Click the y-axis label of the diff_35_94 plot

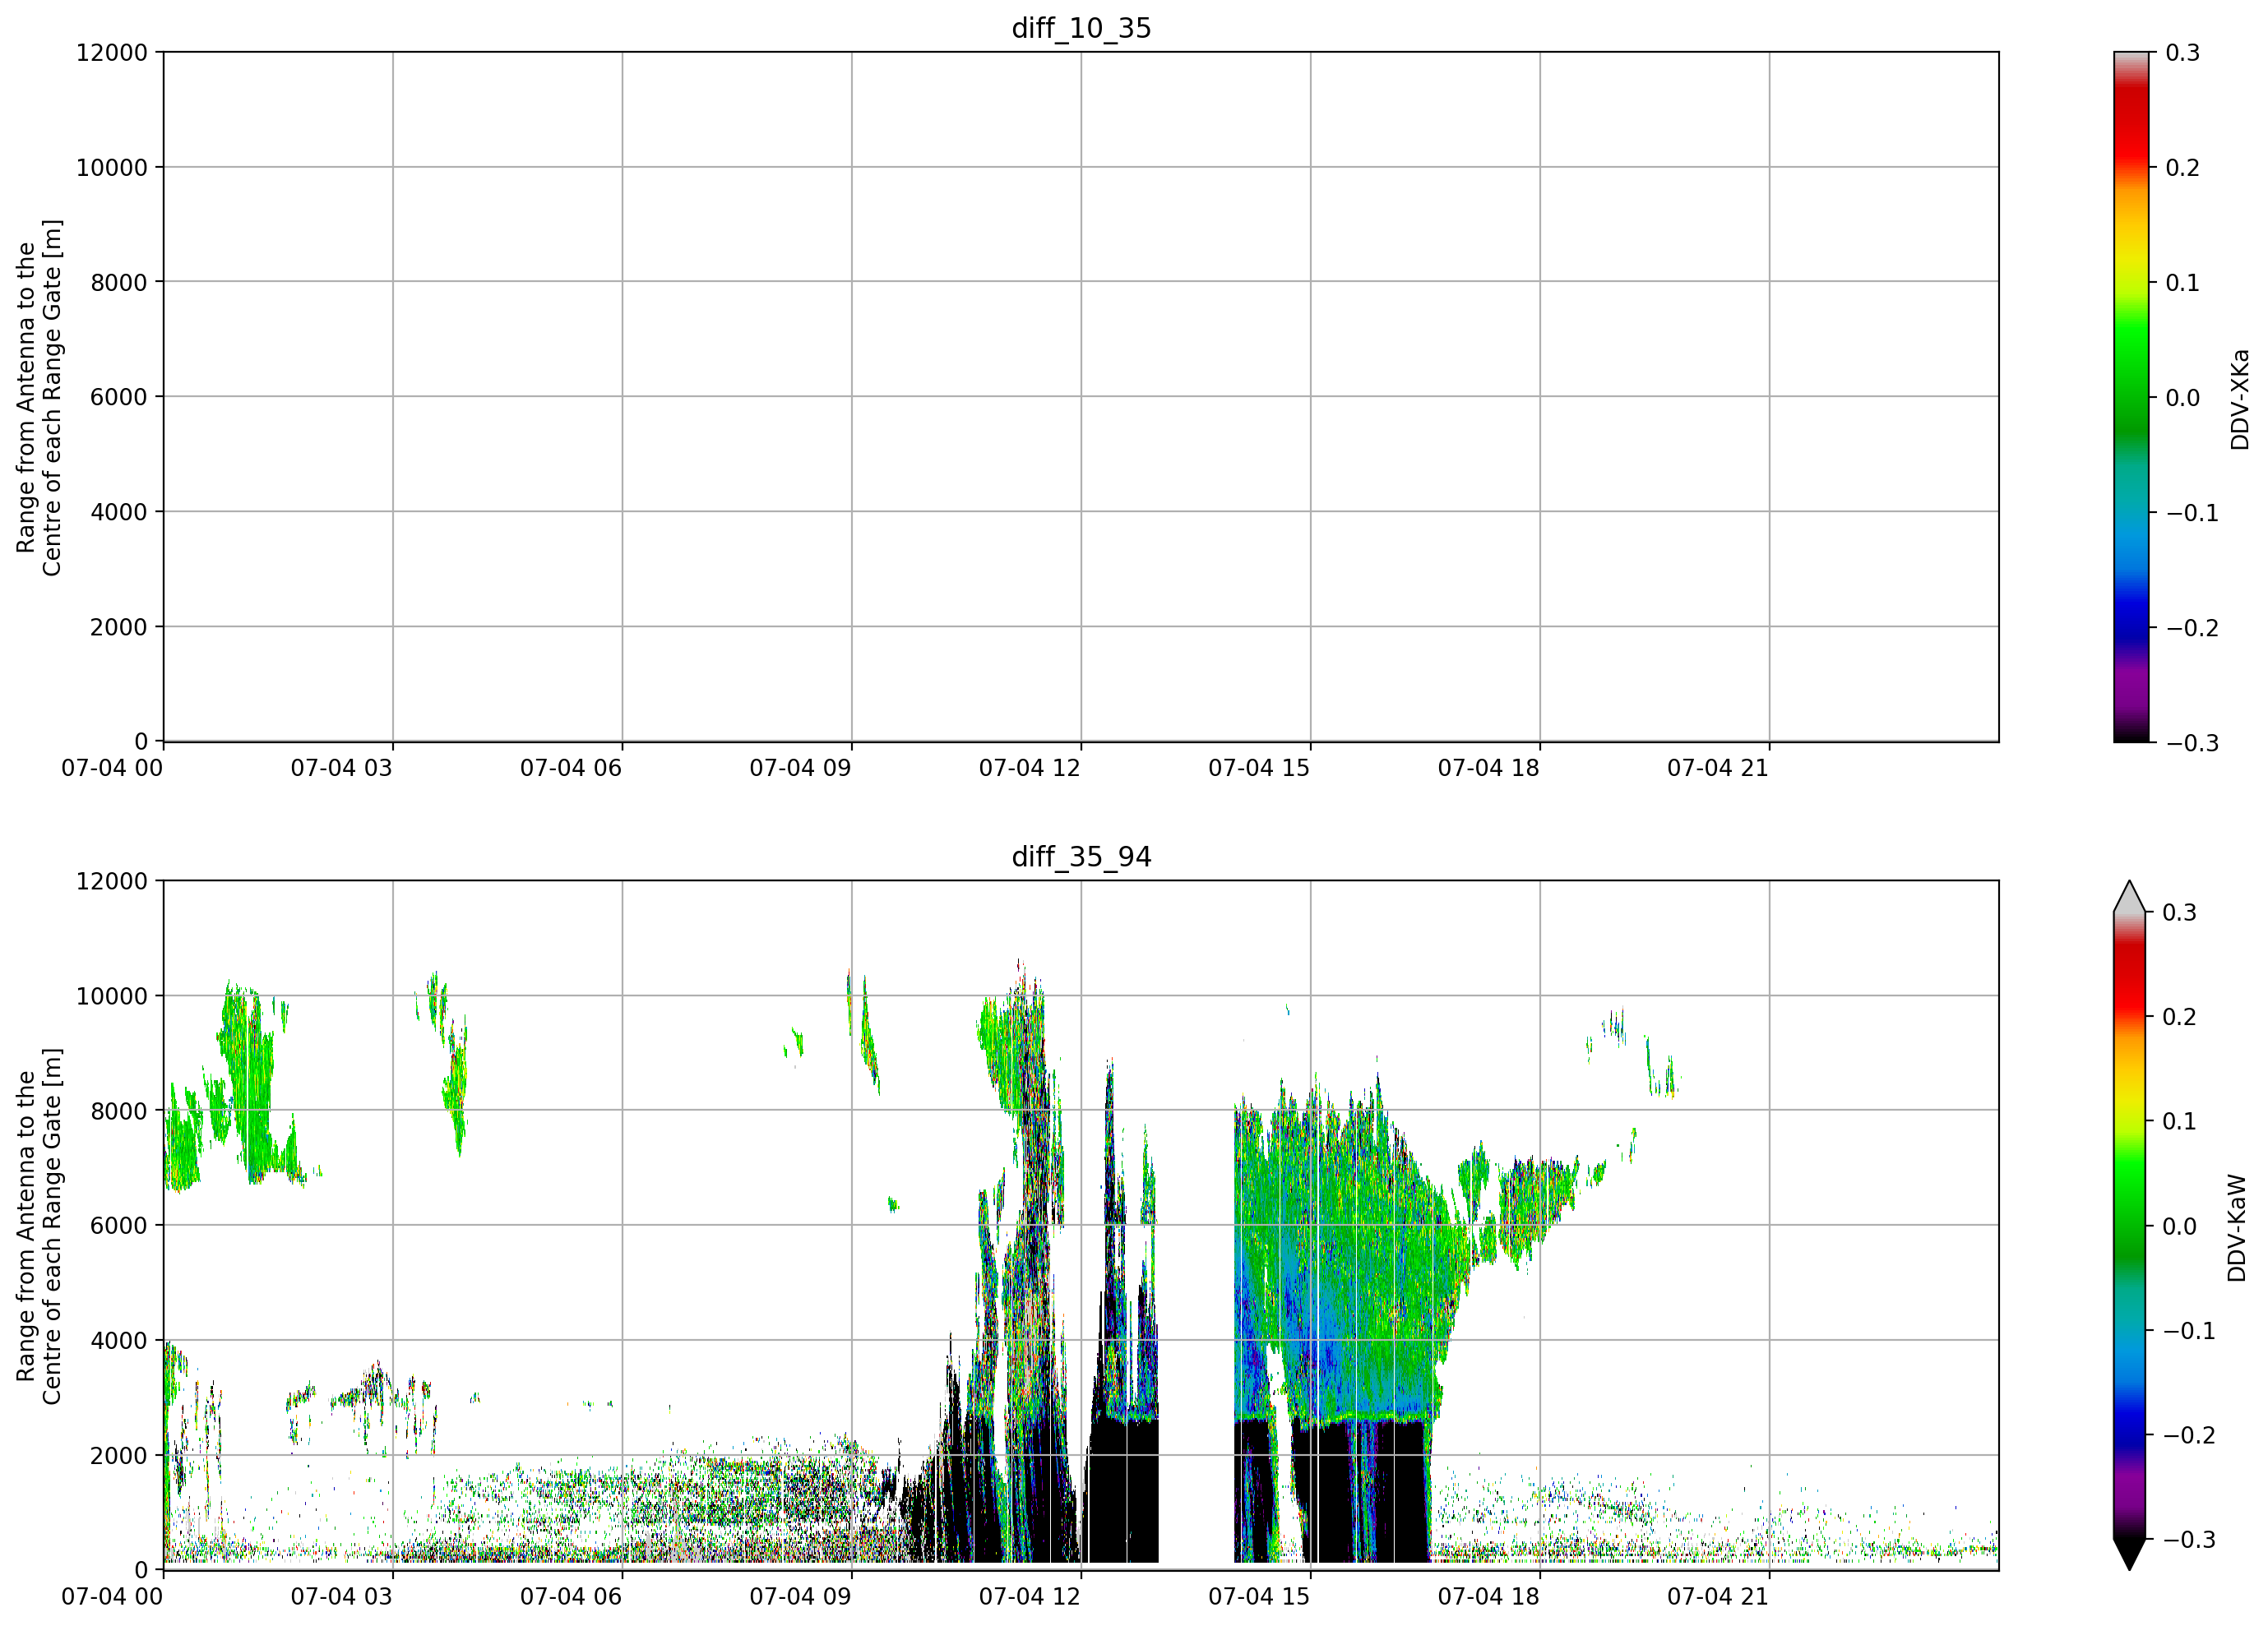39,1226
